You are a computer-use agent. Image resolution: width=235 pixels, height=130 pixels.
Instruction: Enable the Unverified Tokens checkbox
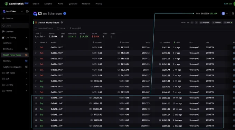tap(36, 28)
